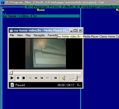
Task: Skip to the next track icon
Action: coord(48,78)
